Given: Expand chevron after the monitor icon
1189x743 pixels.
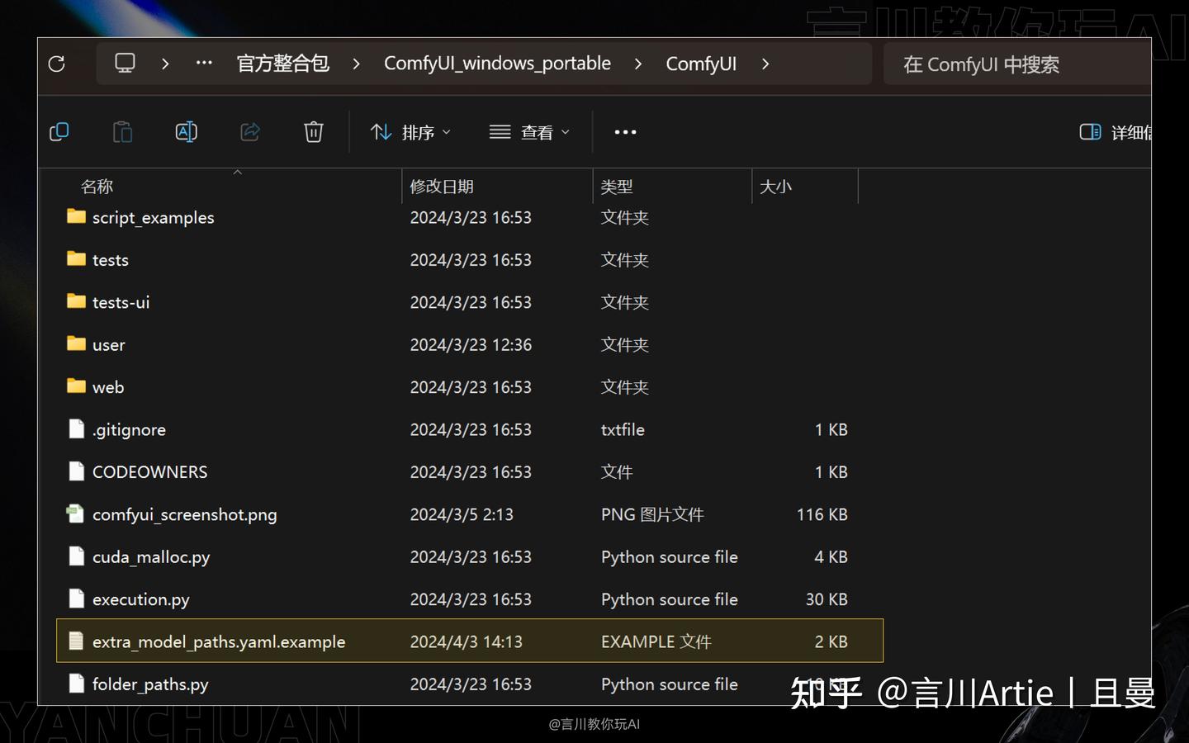Looking at the screenshot, I should tap(165, 64).
